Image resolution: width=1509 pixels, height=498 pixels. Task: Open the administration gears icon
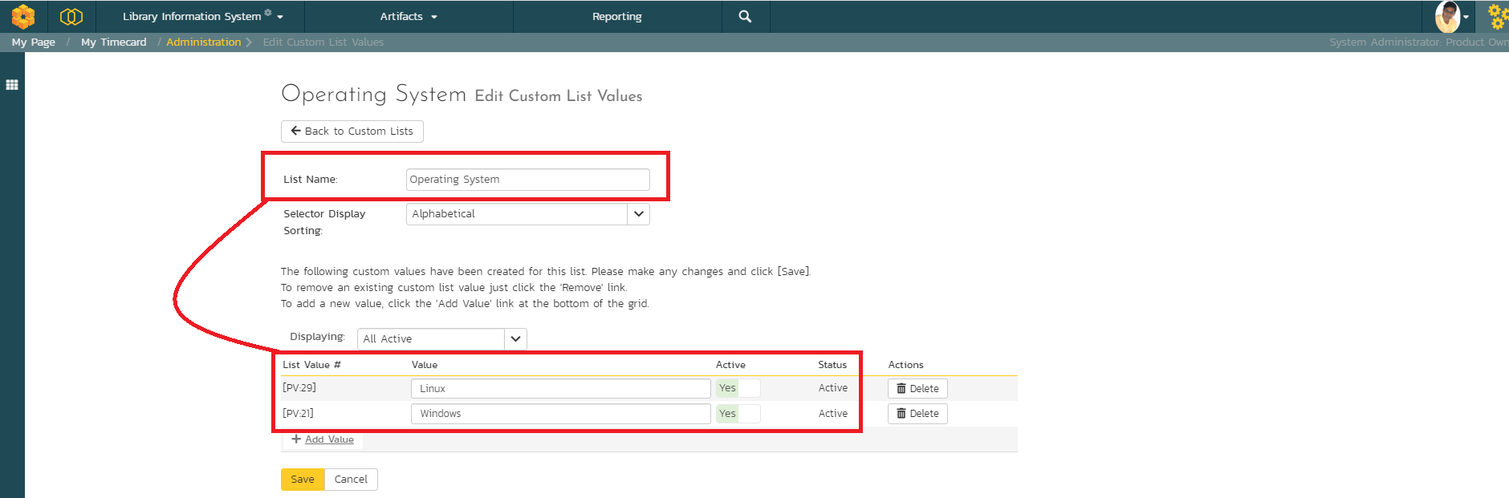(1497, 16)
